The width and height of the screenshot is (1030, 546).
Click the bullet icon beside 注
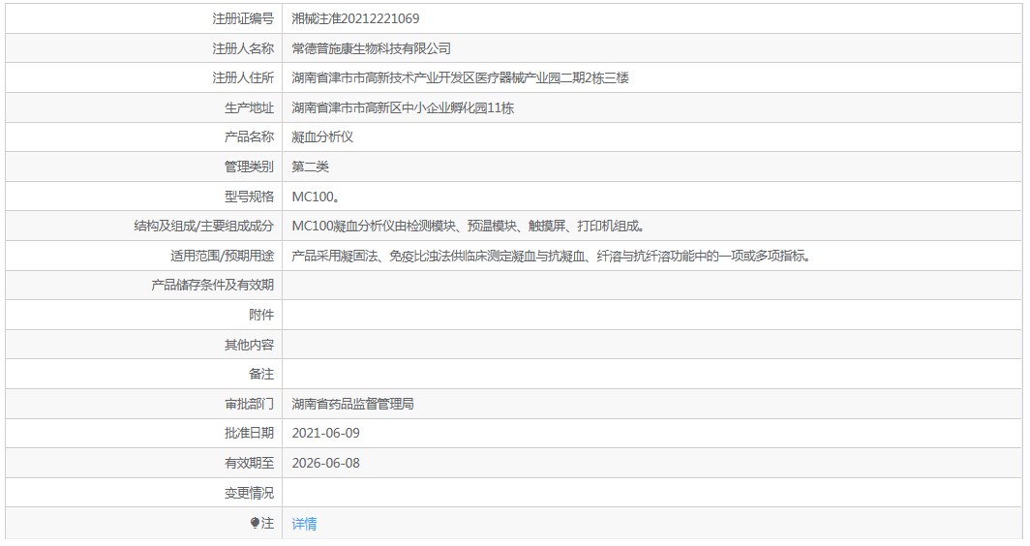coord(255,523)
